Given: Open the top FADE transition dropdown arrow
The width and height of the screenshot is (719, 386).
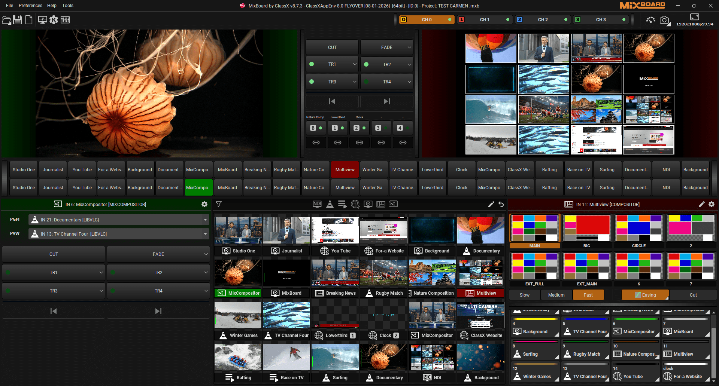Looking at the screenshot, I should click(x=409, y=48).
